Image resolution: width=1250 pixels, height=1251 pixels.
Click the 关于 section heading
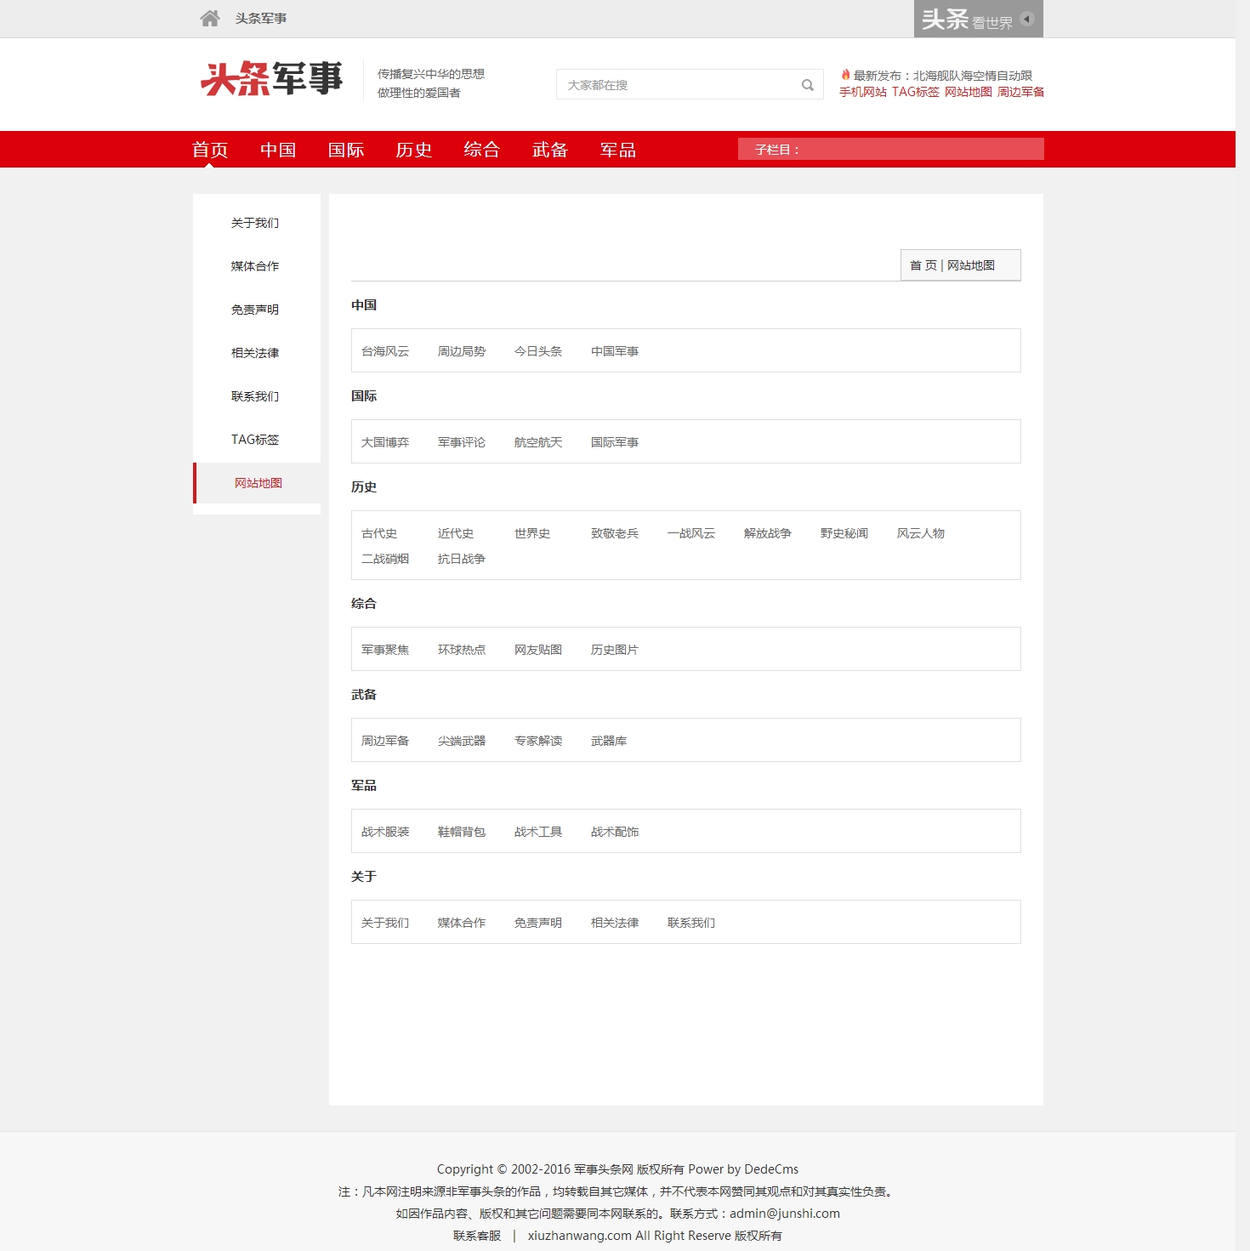[364, 876]
